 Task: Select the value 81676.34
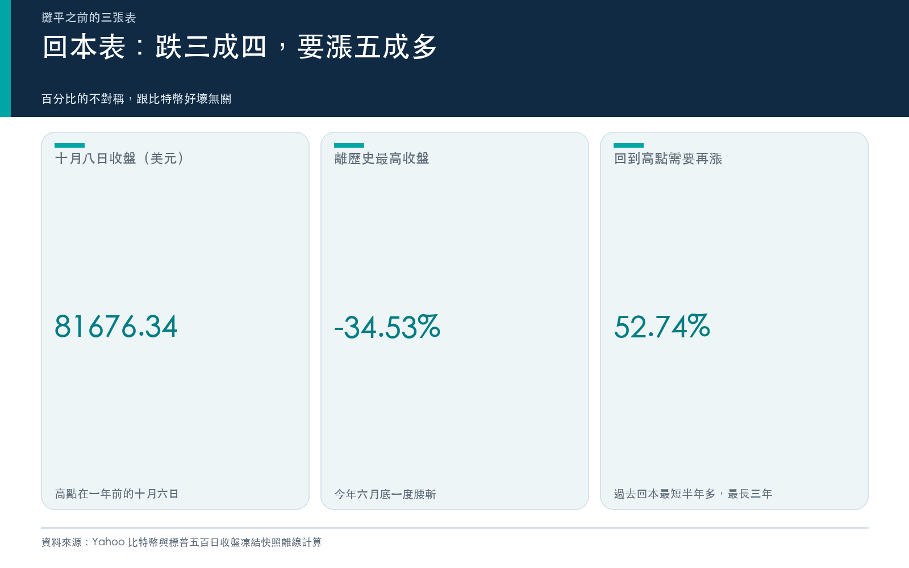point(116,327)
